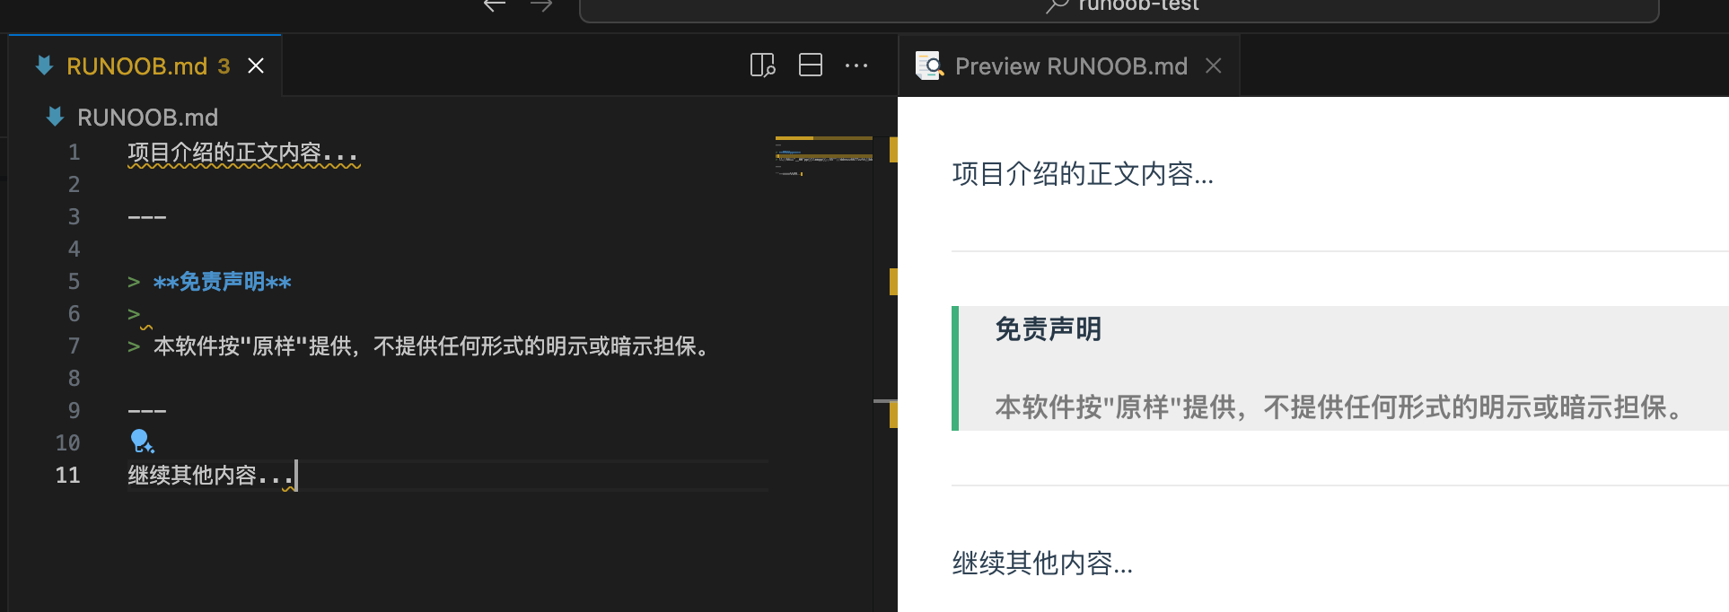The width and height of the screenshot is (1729, 612).
Task: Click the 免责声明 heading in the preview
Action: point(1048,329)
